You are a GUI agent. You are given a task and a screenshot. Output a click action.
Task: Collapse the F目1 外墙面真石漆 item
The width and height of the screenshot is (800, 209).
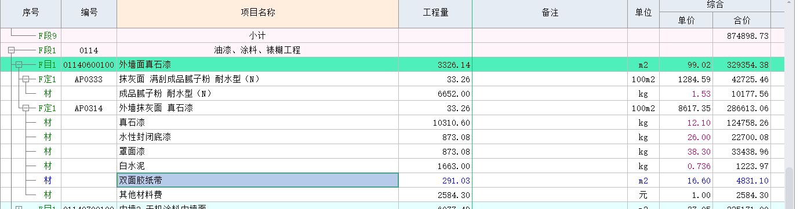click(19, 64)
